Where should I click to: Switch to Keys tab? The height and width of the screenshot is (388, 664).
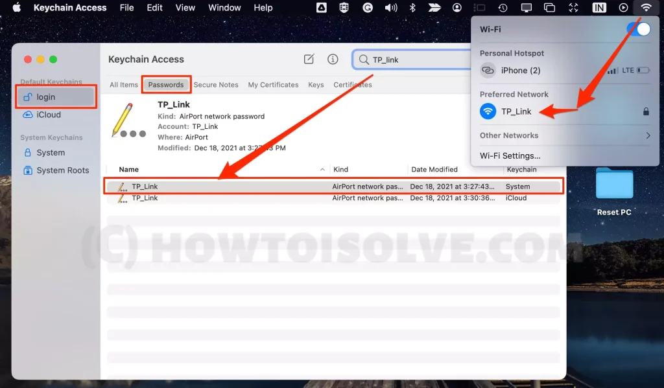click(x=316, y=85)
